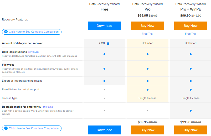Click IMPROVED tag next to Bootable media
Screen dimensions: 211x136
pos(48,107)
